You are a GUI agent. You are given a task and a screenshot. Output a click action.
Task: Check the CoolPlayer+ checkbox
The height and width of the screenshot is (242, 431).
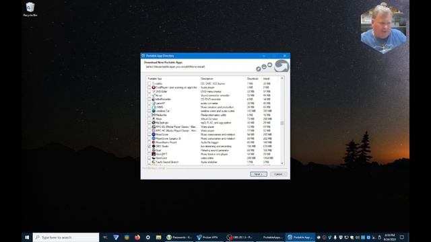[x=150, y=87]
